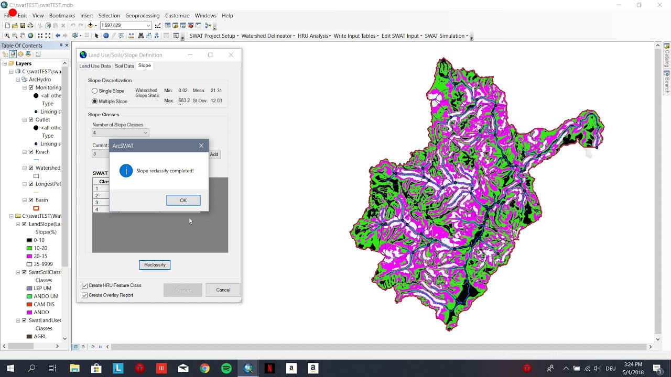Select the Identify tool
Viewport: 671px width, 377px height.
click(x=106, y=36)
